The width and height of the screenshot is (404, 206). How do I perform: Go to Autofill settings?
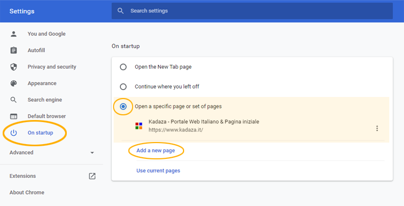click(x=36, y=50)
